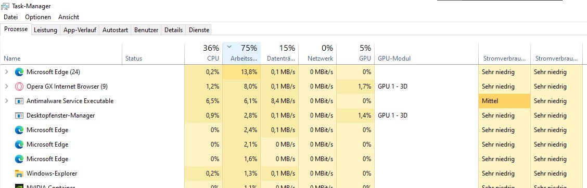
Task: Switch to the Leistung tab
Action: tap(45, 30)
